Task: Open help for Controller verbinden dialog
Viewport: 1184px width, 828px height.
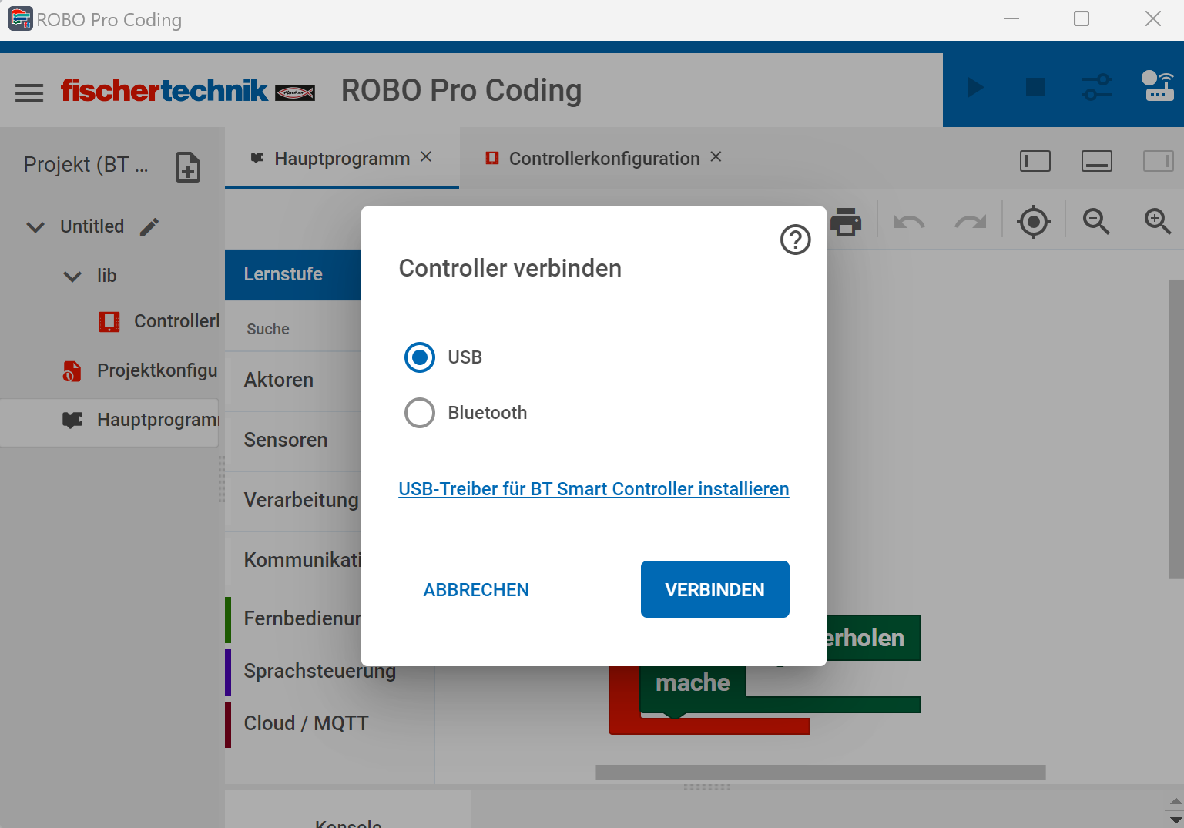Action: click(x=796, y=240)
